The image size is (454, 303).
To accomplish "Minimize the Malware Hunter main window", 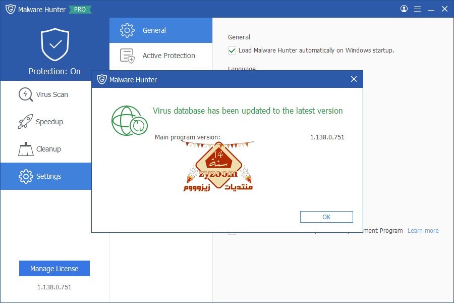I will (x=431, y=10).
